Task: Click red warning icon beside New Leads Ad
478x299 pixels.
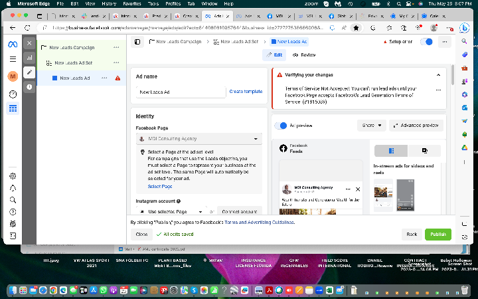Action: pyautogui.click(x=118, y=78)
